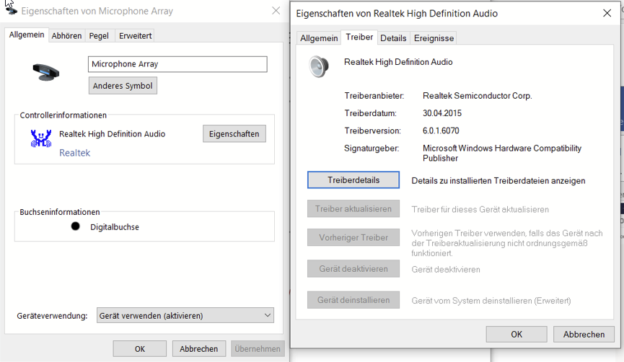624x362 pixels.
Task: Open the Pegel tab
Action: [x=99, y=36]
